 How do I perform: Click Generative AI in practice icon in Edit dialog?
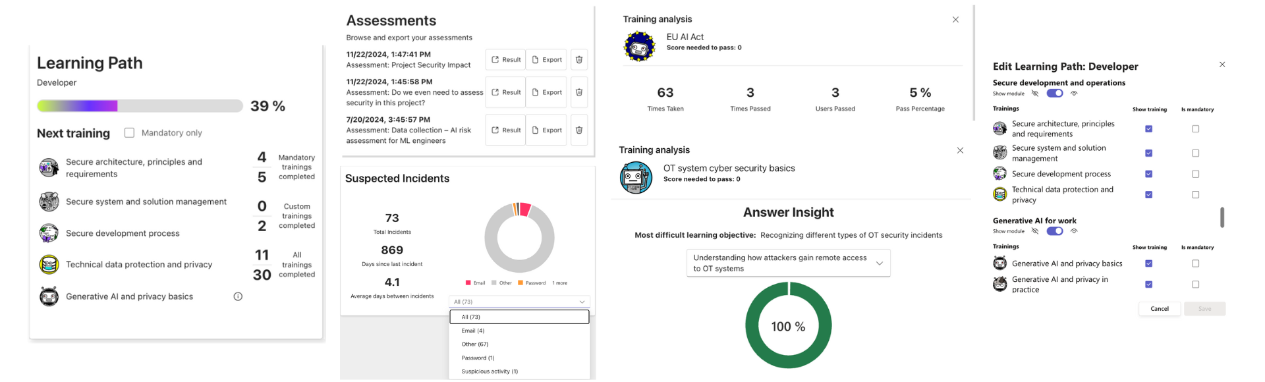click(x=999, y=285)
